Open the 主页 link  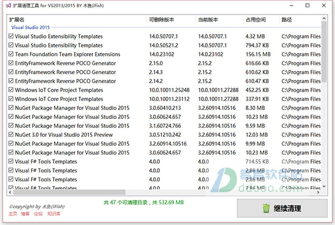click(x=13, y=214)
